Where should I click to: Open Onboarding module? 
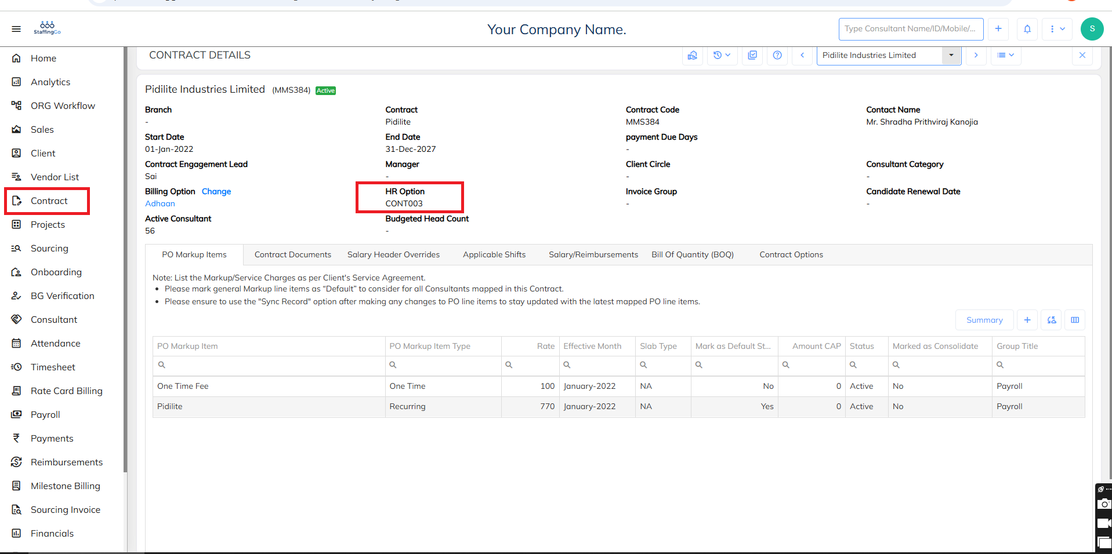coord(56,272)
